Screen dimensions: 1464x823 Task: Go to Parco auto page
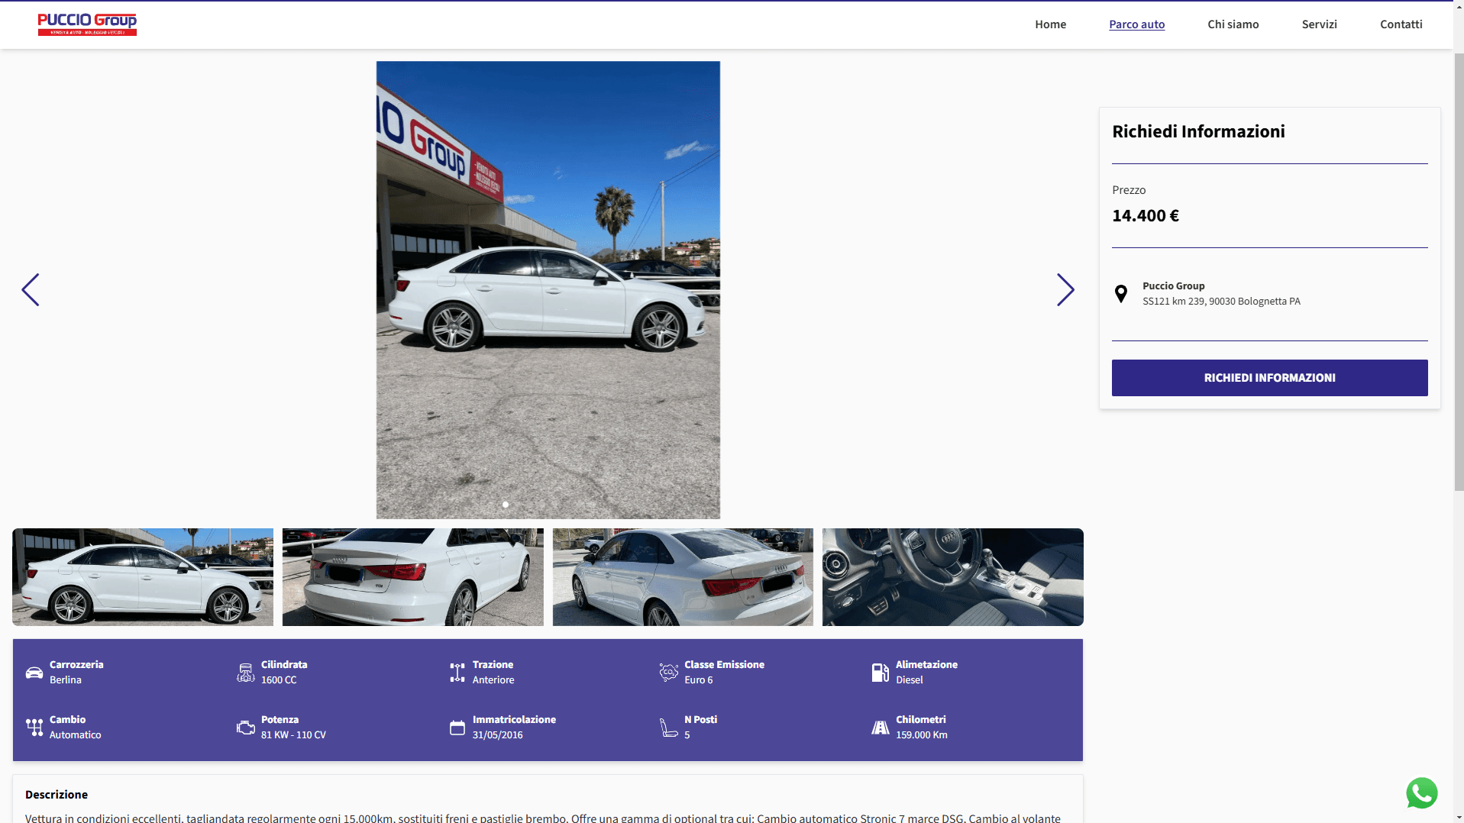tap(1136, 24)
